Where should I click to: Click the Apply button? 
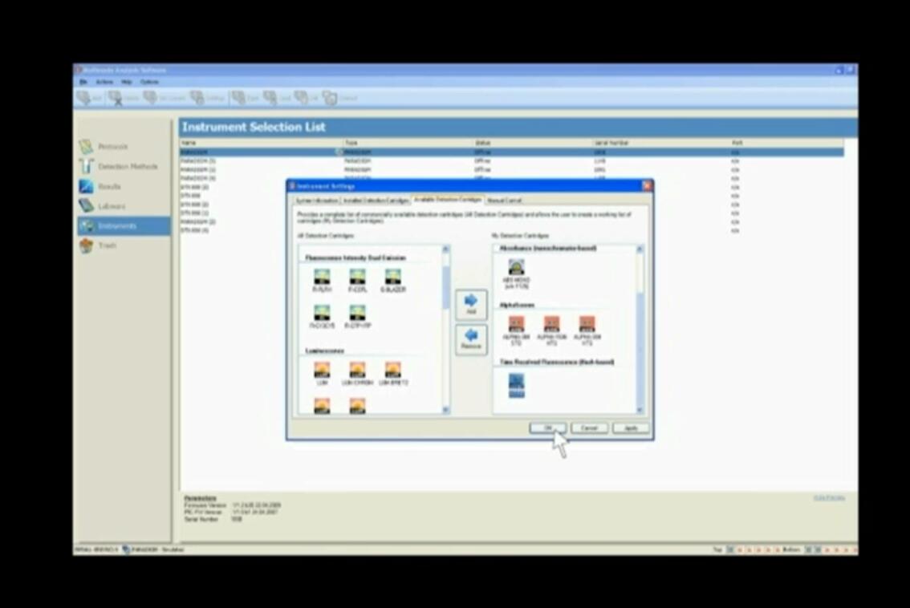631,428
